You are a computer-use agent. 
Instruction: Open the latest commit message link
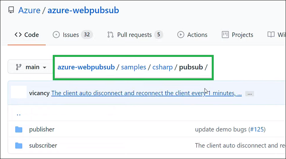[x=146, y=93]
